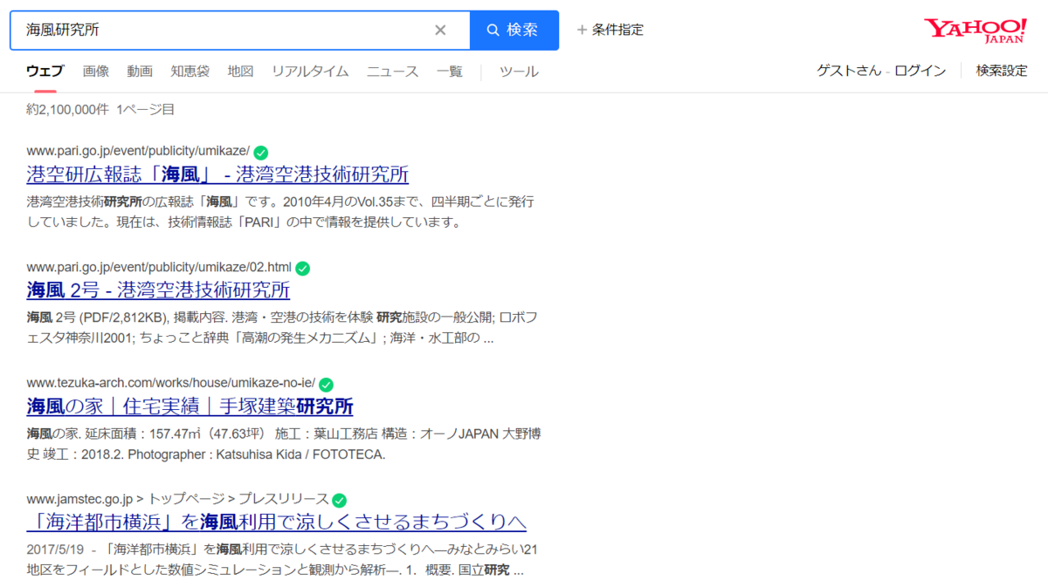Open the 一覧 tab
This screenshot has width=1048, height=587.
pyautogui.click(x=450, y=72)
